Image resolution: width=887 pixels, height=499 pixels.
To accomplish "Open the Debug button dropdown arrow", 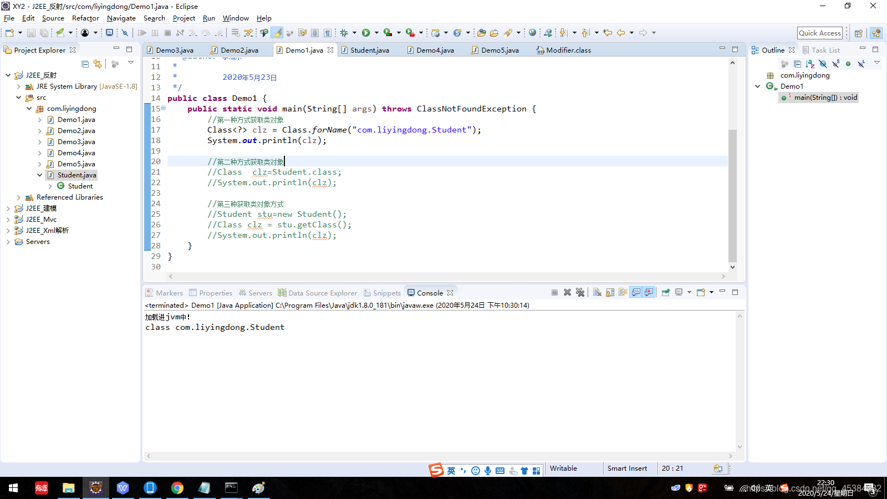I will tap(354, 33).
